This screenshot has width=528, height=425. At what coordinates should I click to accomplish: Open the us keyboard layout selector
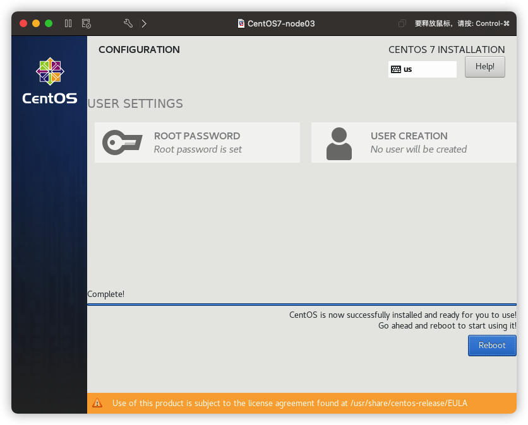[x=423, y=69]
